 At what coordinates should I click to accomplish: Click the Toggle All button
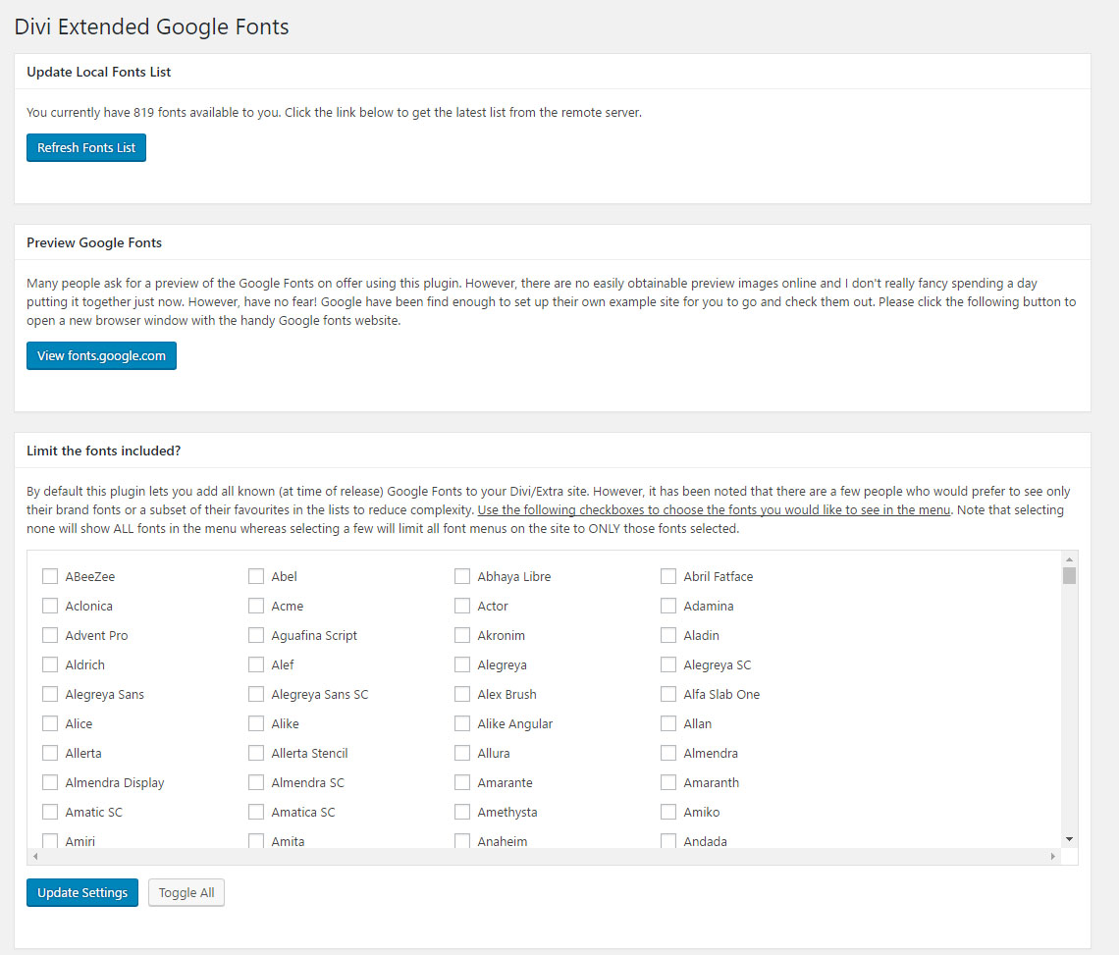point(186,893)
